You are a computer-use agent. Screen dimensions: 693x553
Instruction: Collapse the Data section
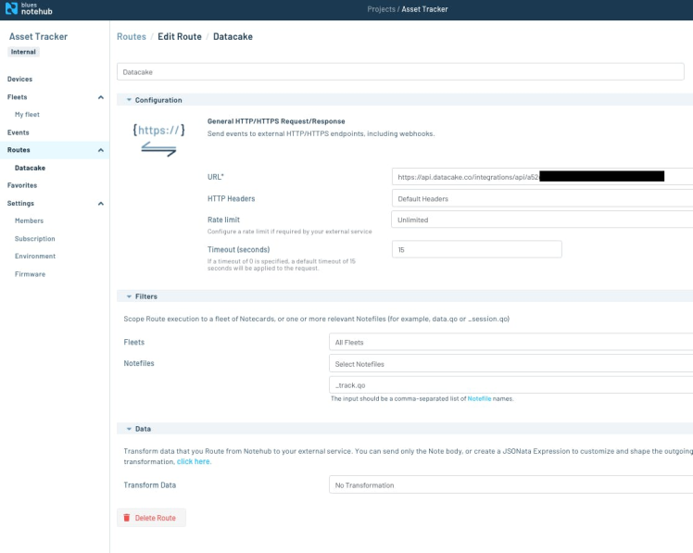129,429
